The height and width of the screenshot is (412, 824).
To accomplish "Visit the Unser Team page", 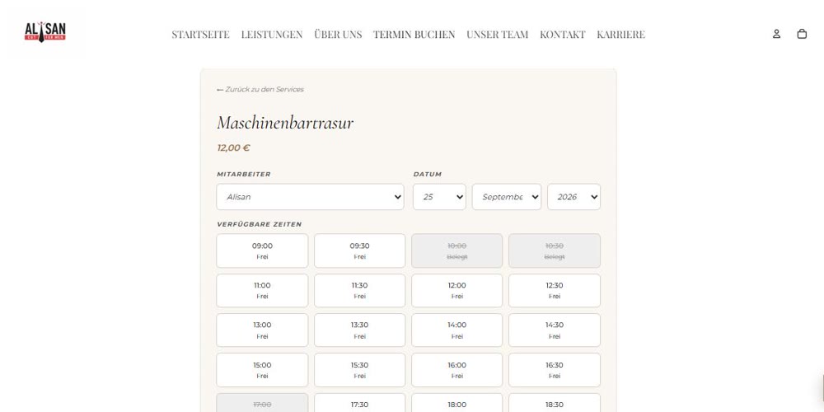I will click(x=497, y=35).
